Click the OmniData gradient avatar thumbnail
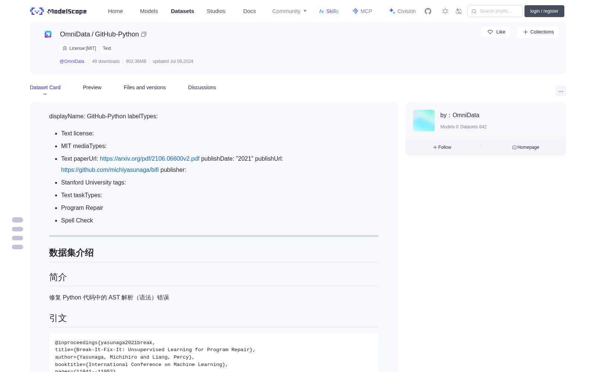 coord(424,121)
